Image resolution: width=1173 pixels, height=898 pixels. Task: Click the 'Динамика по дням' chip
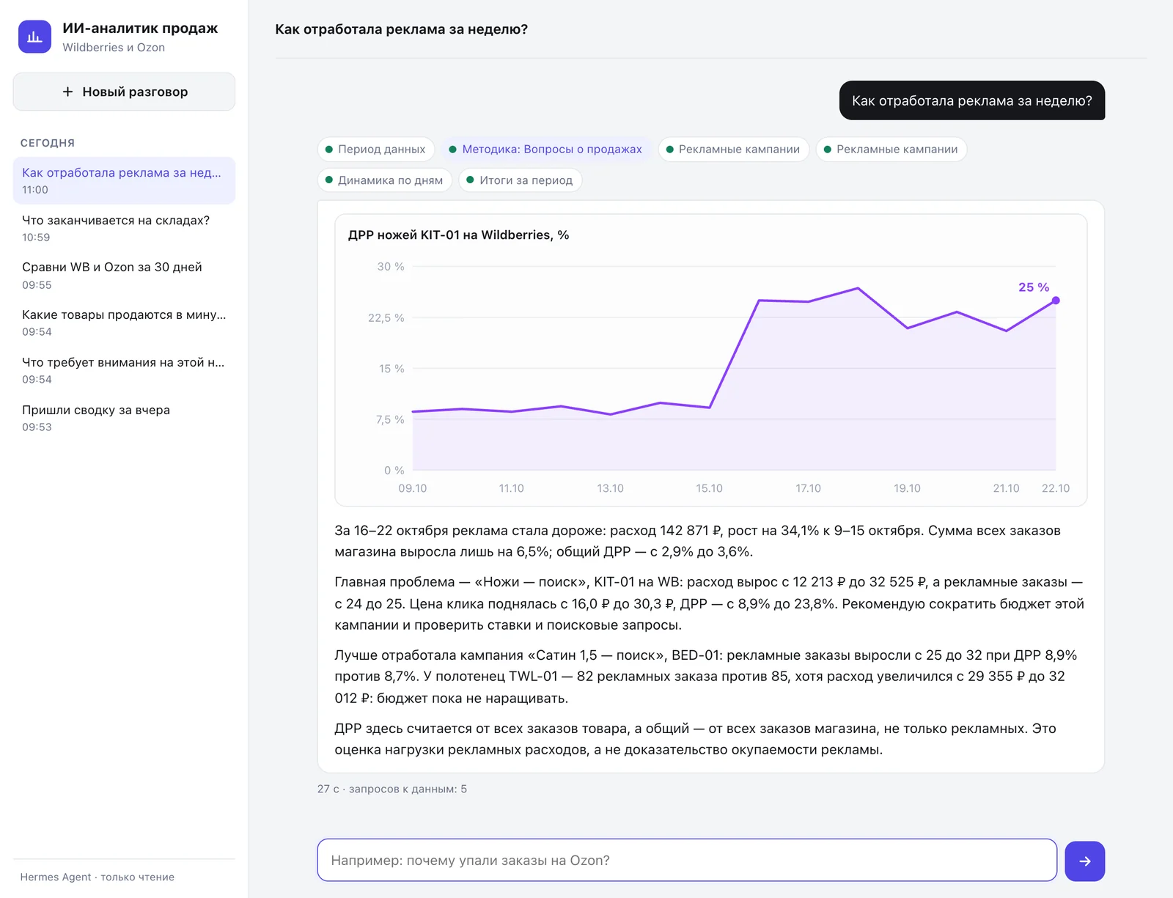point(384,180)
